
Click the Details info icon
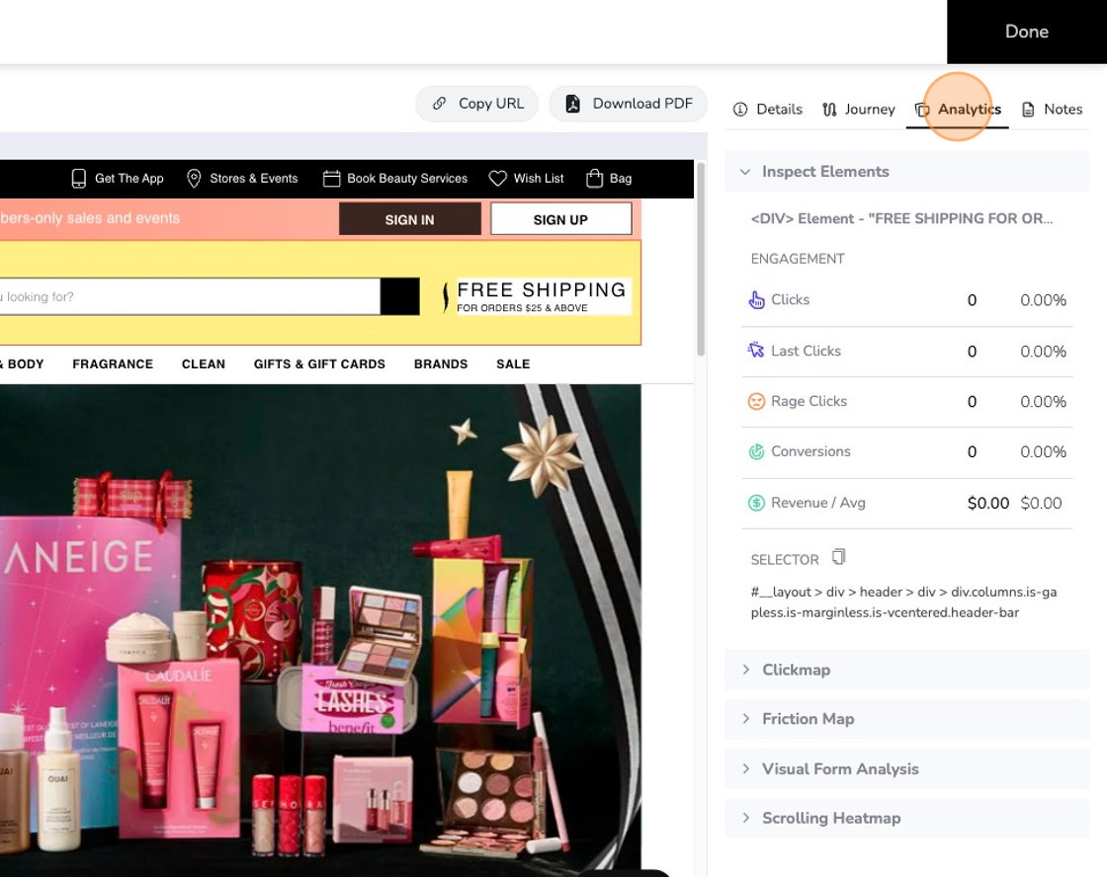tap(740, 110)
